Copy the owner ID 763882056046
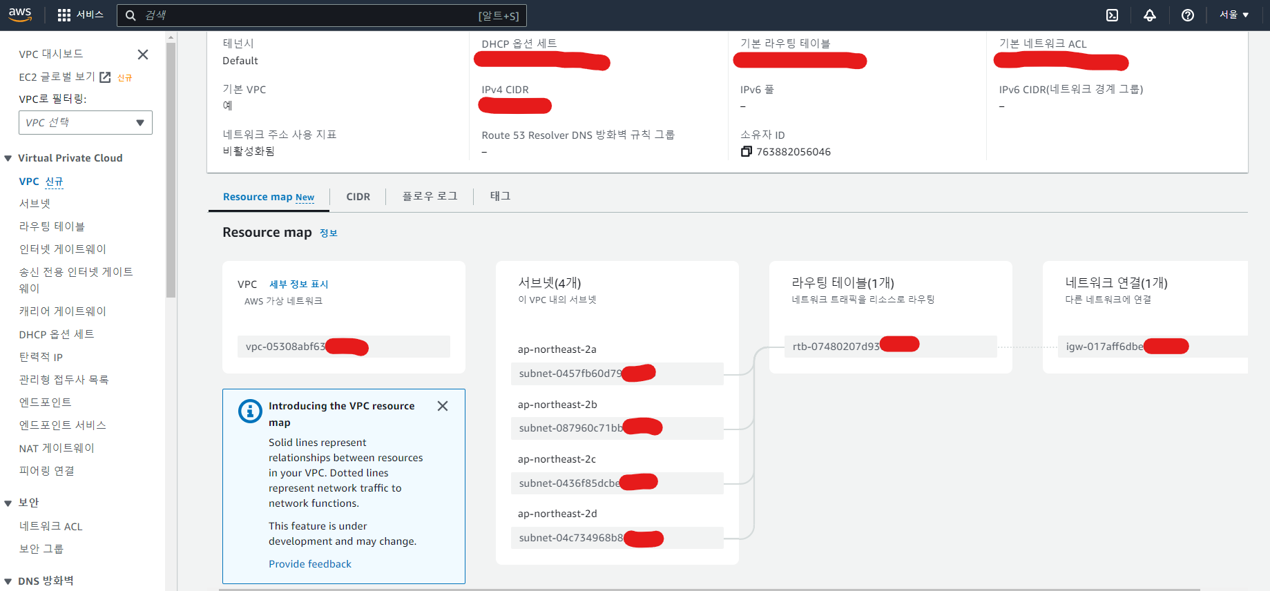1270x591 pixels. pyautogui.click(x=746, y=152)
